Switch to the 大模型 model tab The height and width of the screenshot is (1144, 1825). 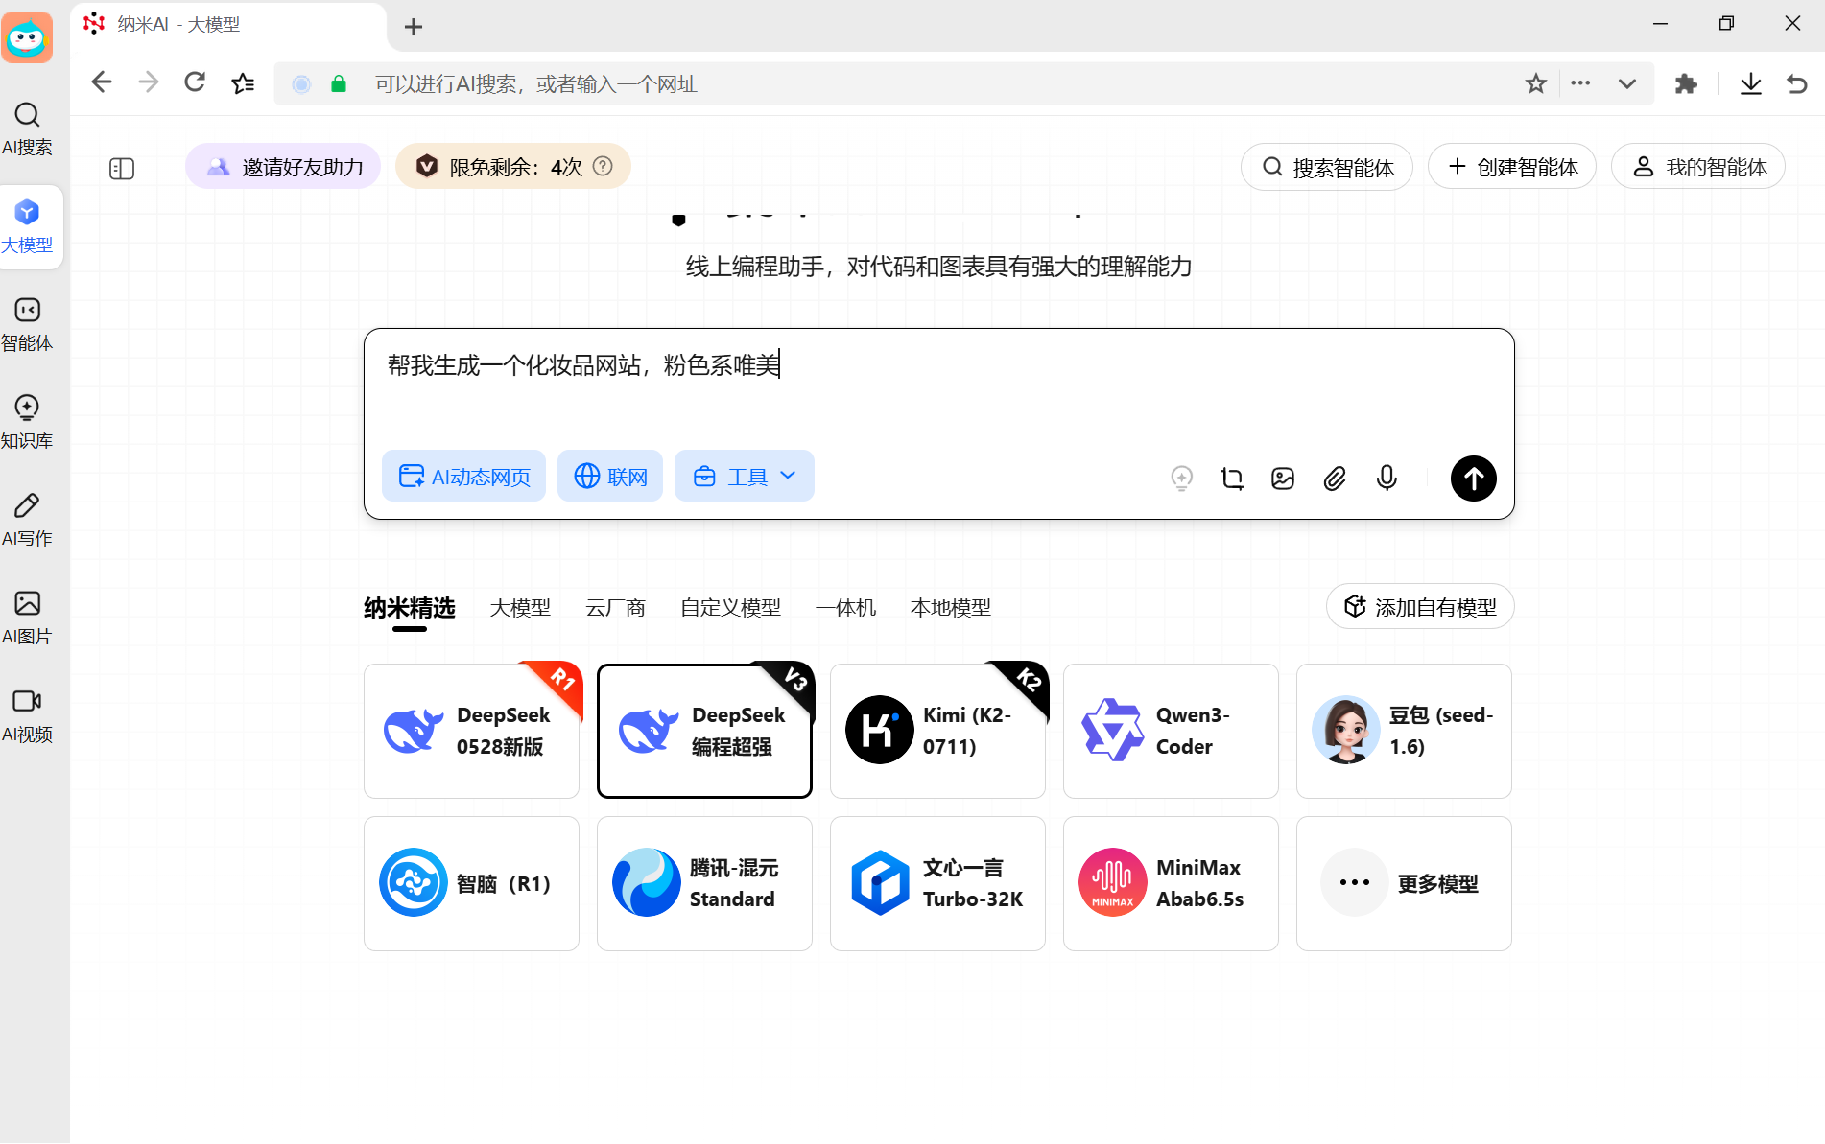[x=520, y=607]
